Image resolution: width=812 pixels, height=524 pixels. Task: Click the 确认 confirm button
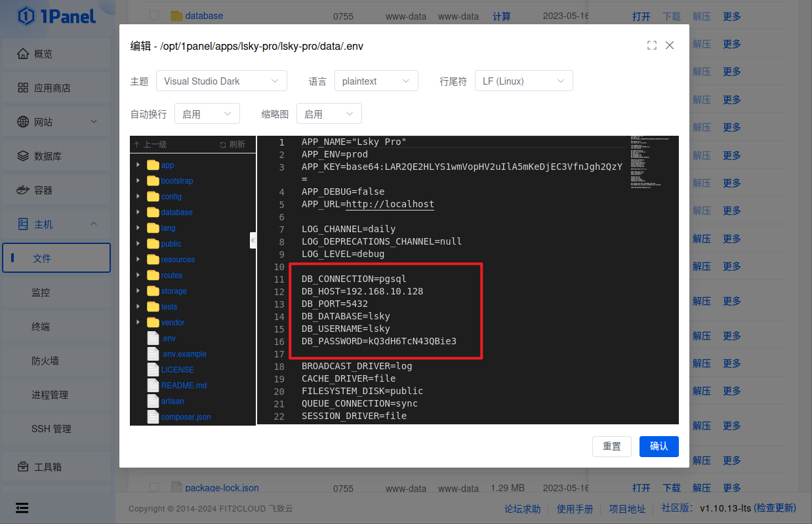[x=659, y=446]
